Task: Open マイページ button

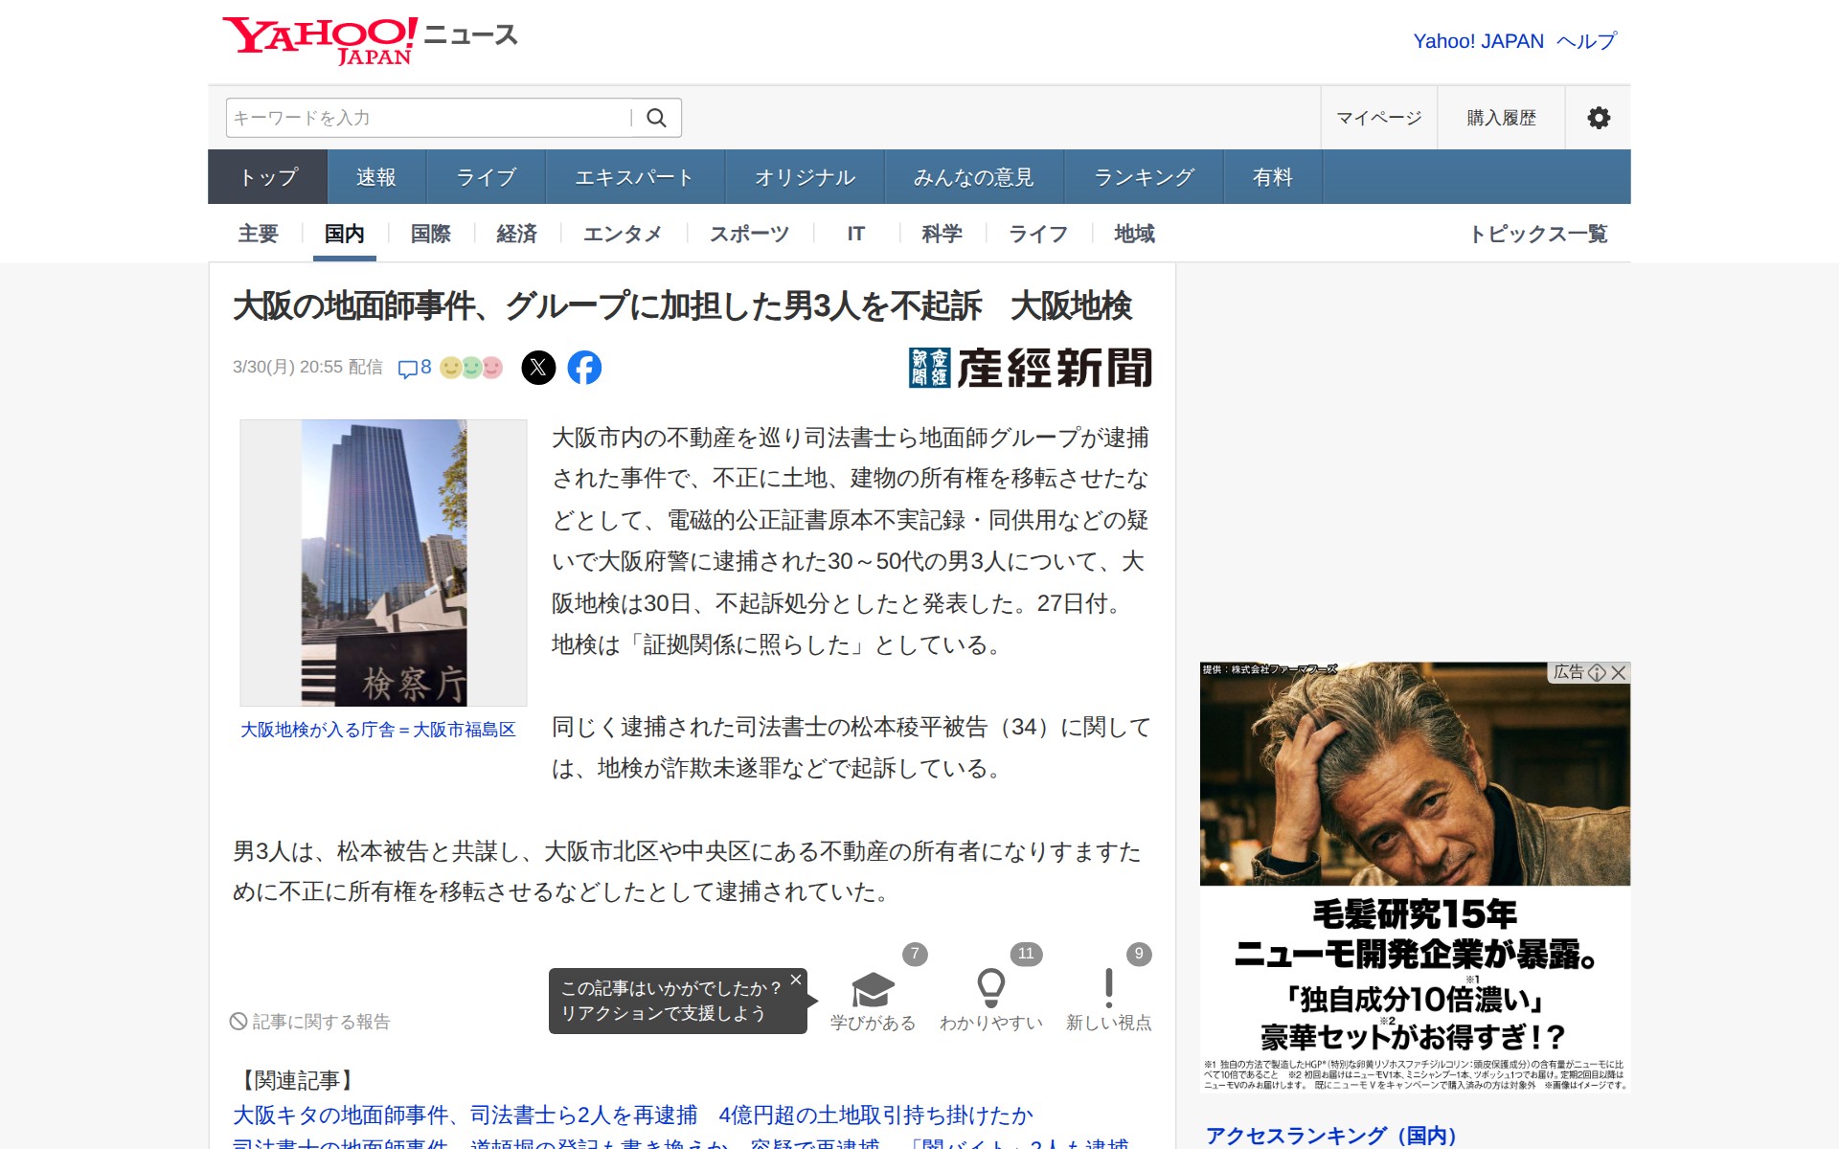Action: click(1378, 118)
